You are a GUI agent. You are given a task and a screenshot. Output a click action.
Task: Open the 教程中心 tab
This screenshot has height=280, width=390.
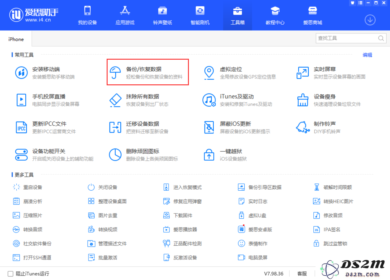tap(275, 15)
